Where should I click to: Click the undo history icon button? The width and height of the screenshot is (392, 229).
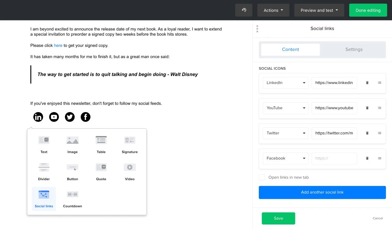point(244,10)
